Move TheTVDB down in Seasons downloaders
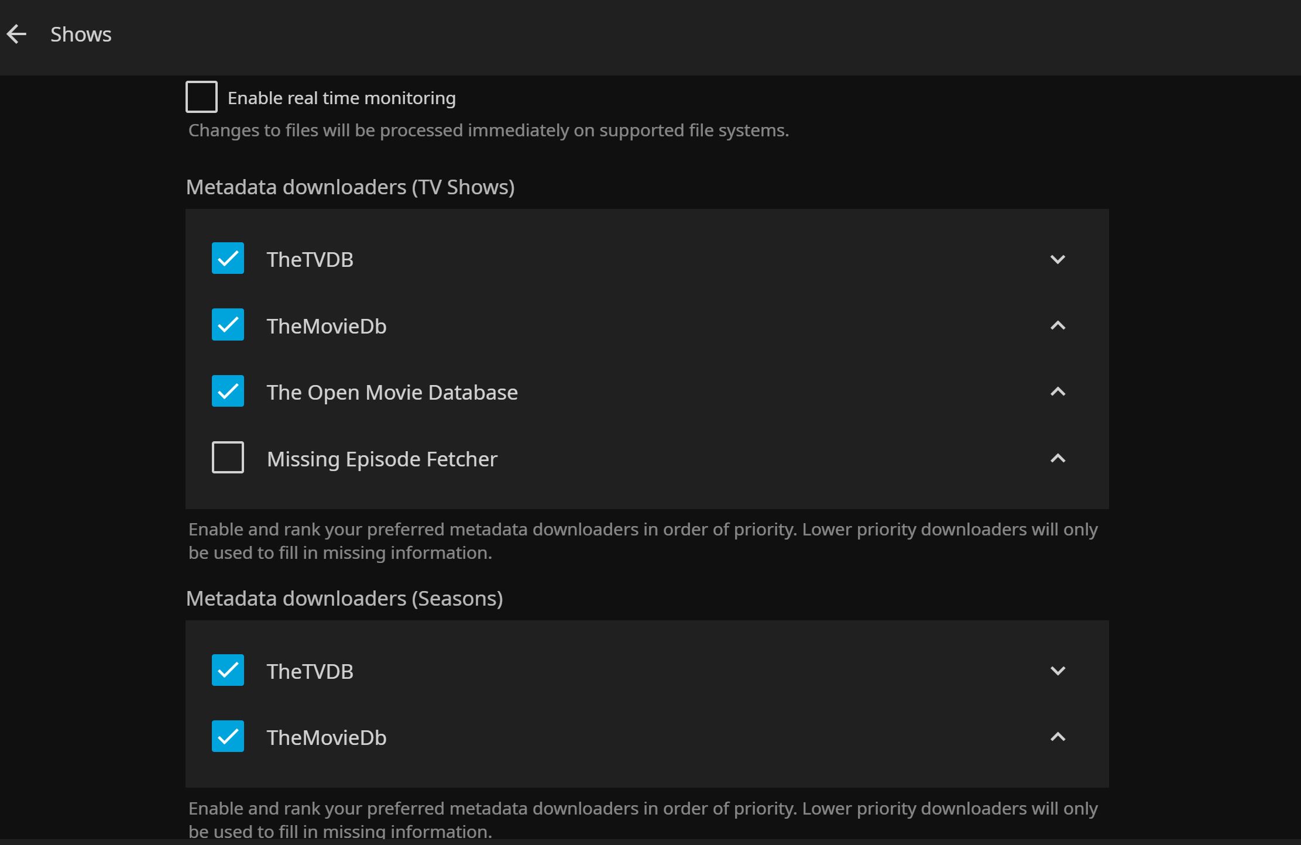This screenshot has width=1301, height=845. point(1057,671)
